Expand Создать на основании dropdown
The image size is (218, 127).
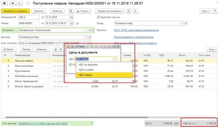click(109, 11)
